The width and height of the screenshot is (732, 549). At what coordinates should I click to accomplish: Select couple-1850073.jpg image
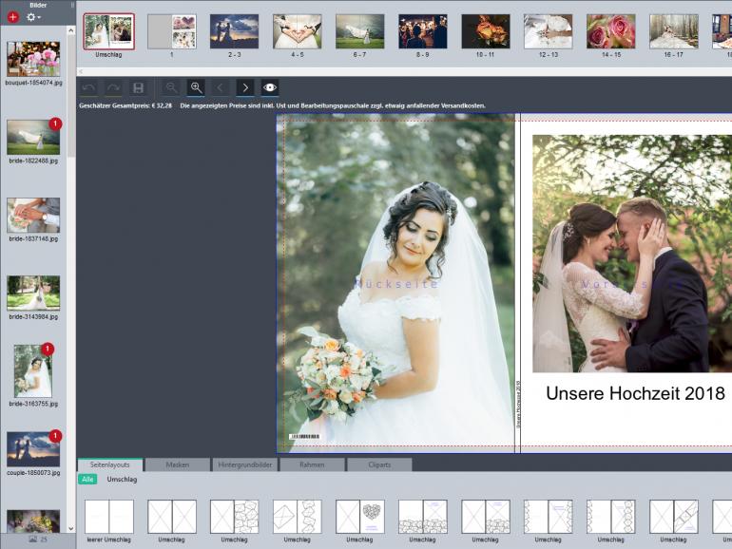[33, 449]
